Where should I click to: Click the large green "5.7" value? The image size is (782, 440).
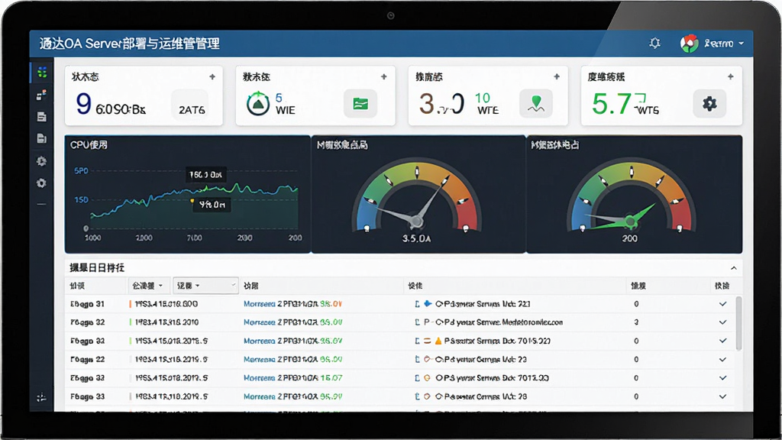tap(612, 104)
